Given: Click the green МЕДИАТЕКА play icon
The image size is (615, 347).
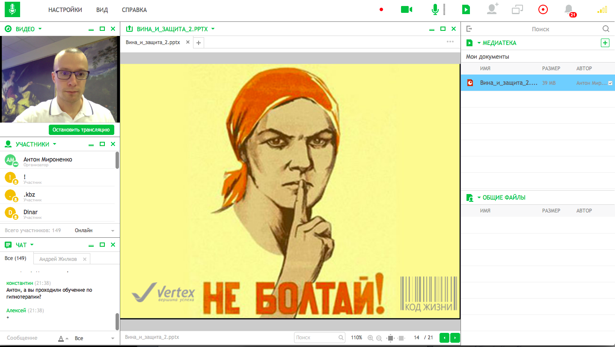Looking at the screenshot, I should point(469,43).
